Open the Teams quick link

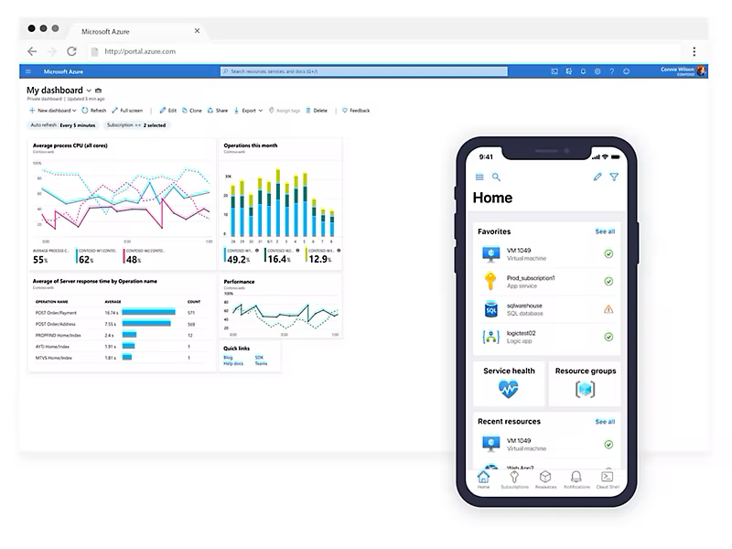(261, 363)
